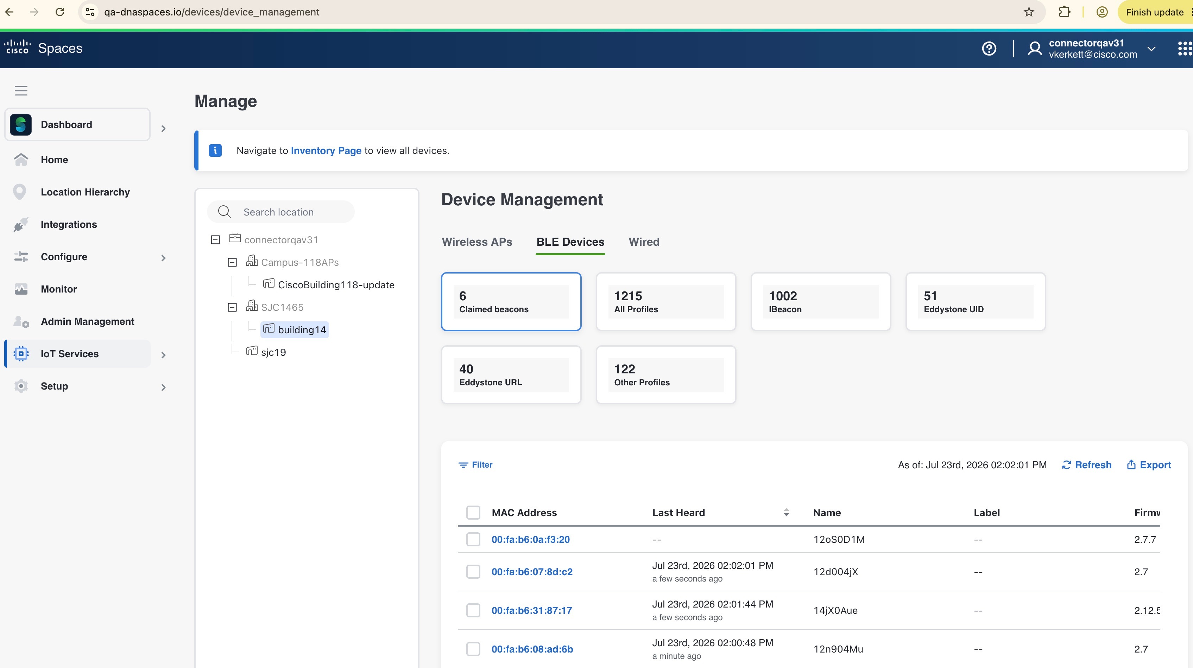Screen dimensions: 1193x668
Task: Click the building icon beside Campus-118APs
Action: point(252,261)
